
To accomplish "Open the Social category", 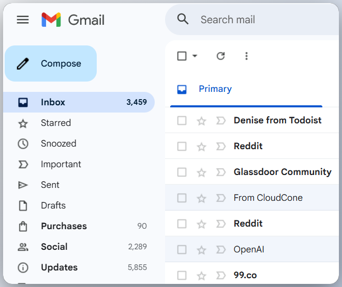I will pos(79,247).
